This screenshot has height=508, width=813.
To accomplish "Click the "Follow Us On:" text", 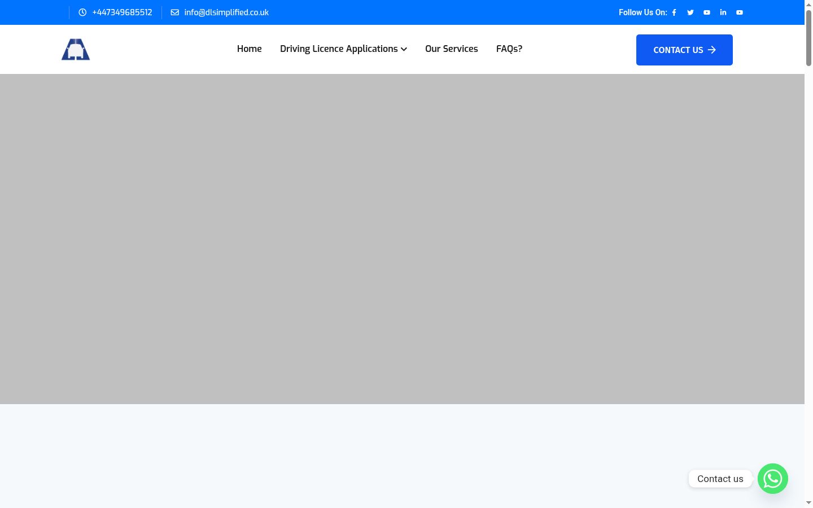I will [643, 12].
